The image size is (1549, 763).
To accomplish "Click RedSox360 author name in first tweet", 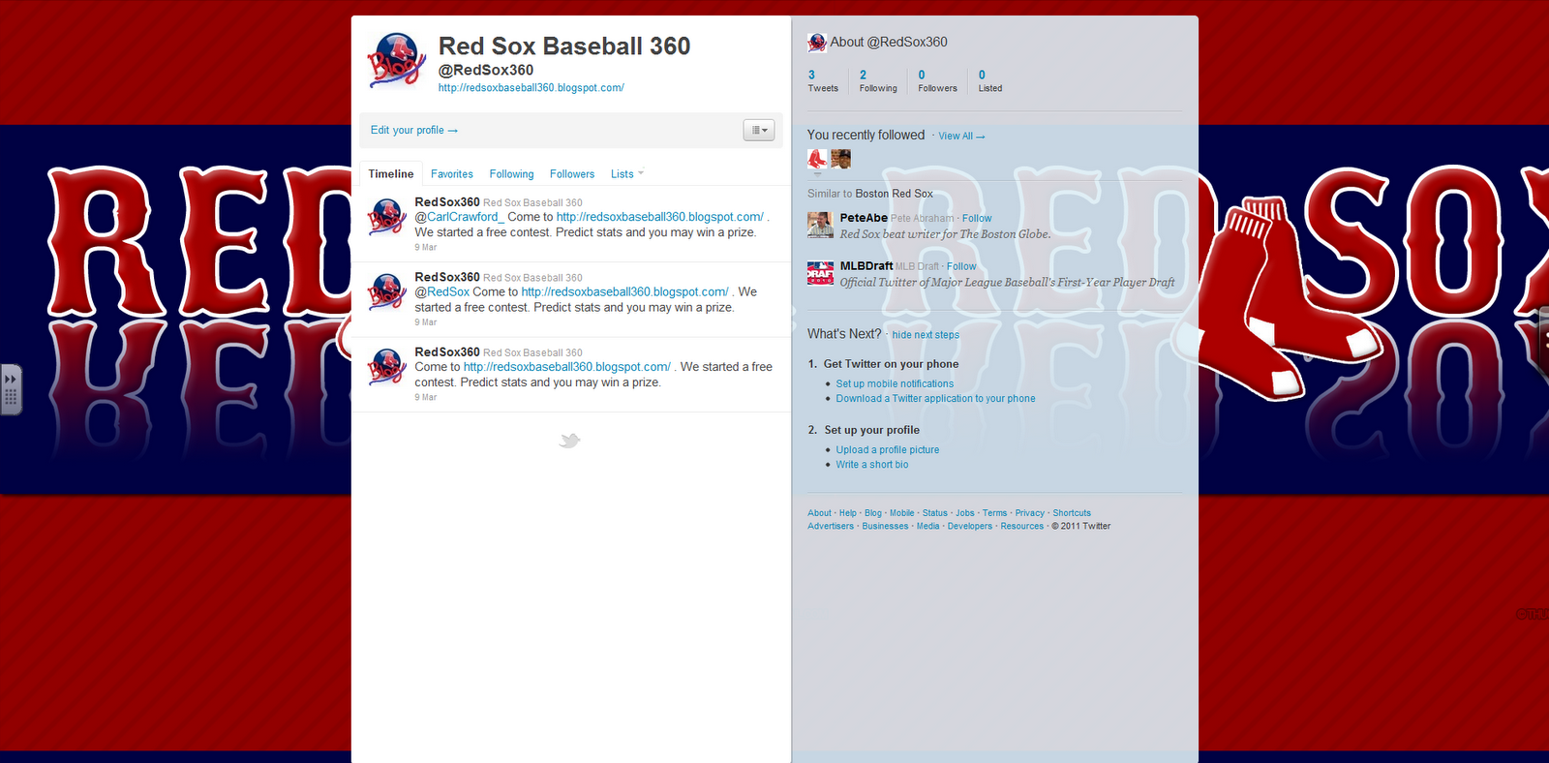I will click(x=447, y=202).
